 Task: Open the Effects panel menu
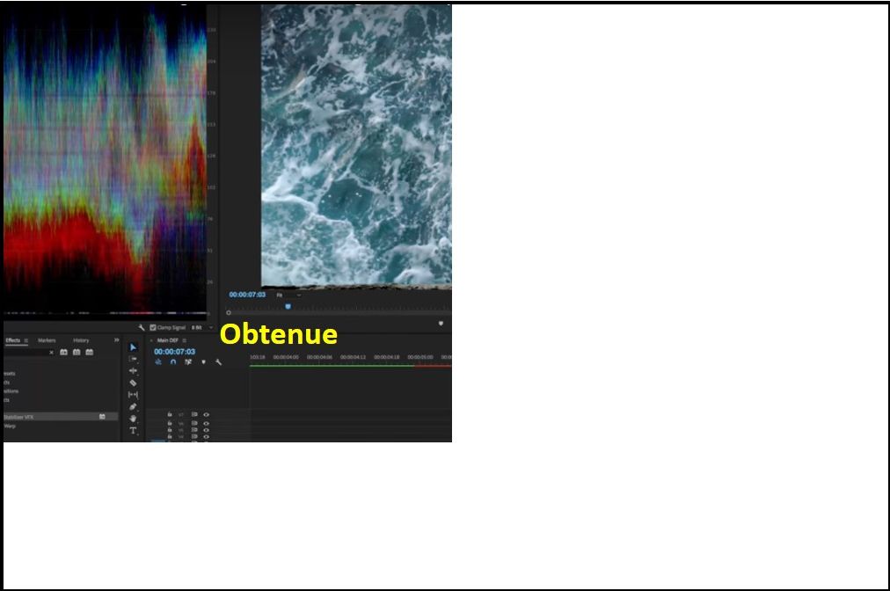click(26, 340)
